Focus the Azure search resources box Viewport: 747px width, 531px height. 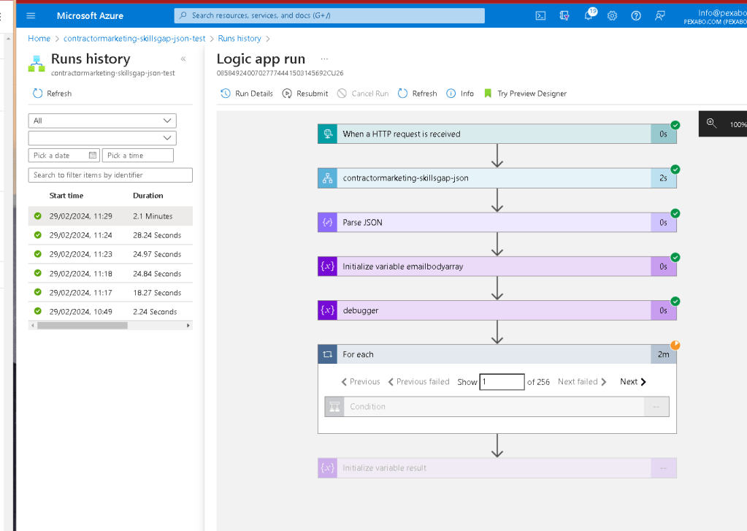point(329,16)
